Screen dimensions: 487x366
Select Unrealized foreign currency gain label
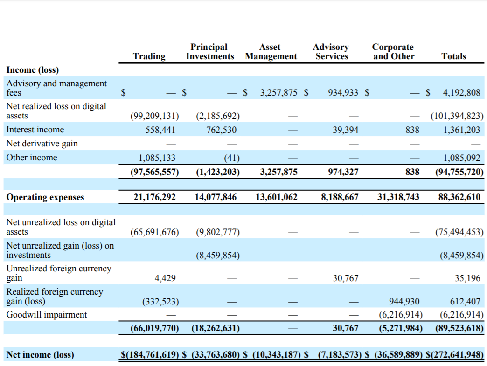coord(59,273)
